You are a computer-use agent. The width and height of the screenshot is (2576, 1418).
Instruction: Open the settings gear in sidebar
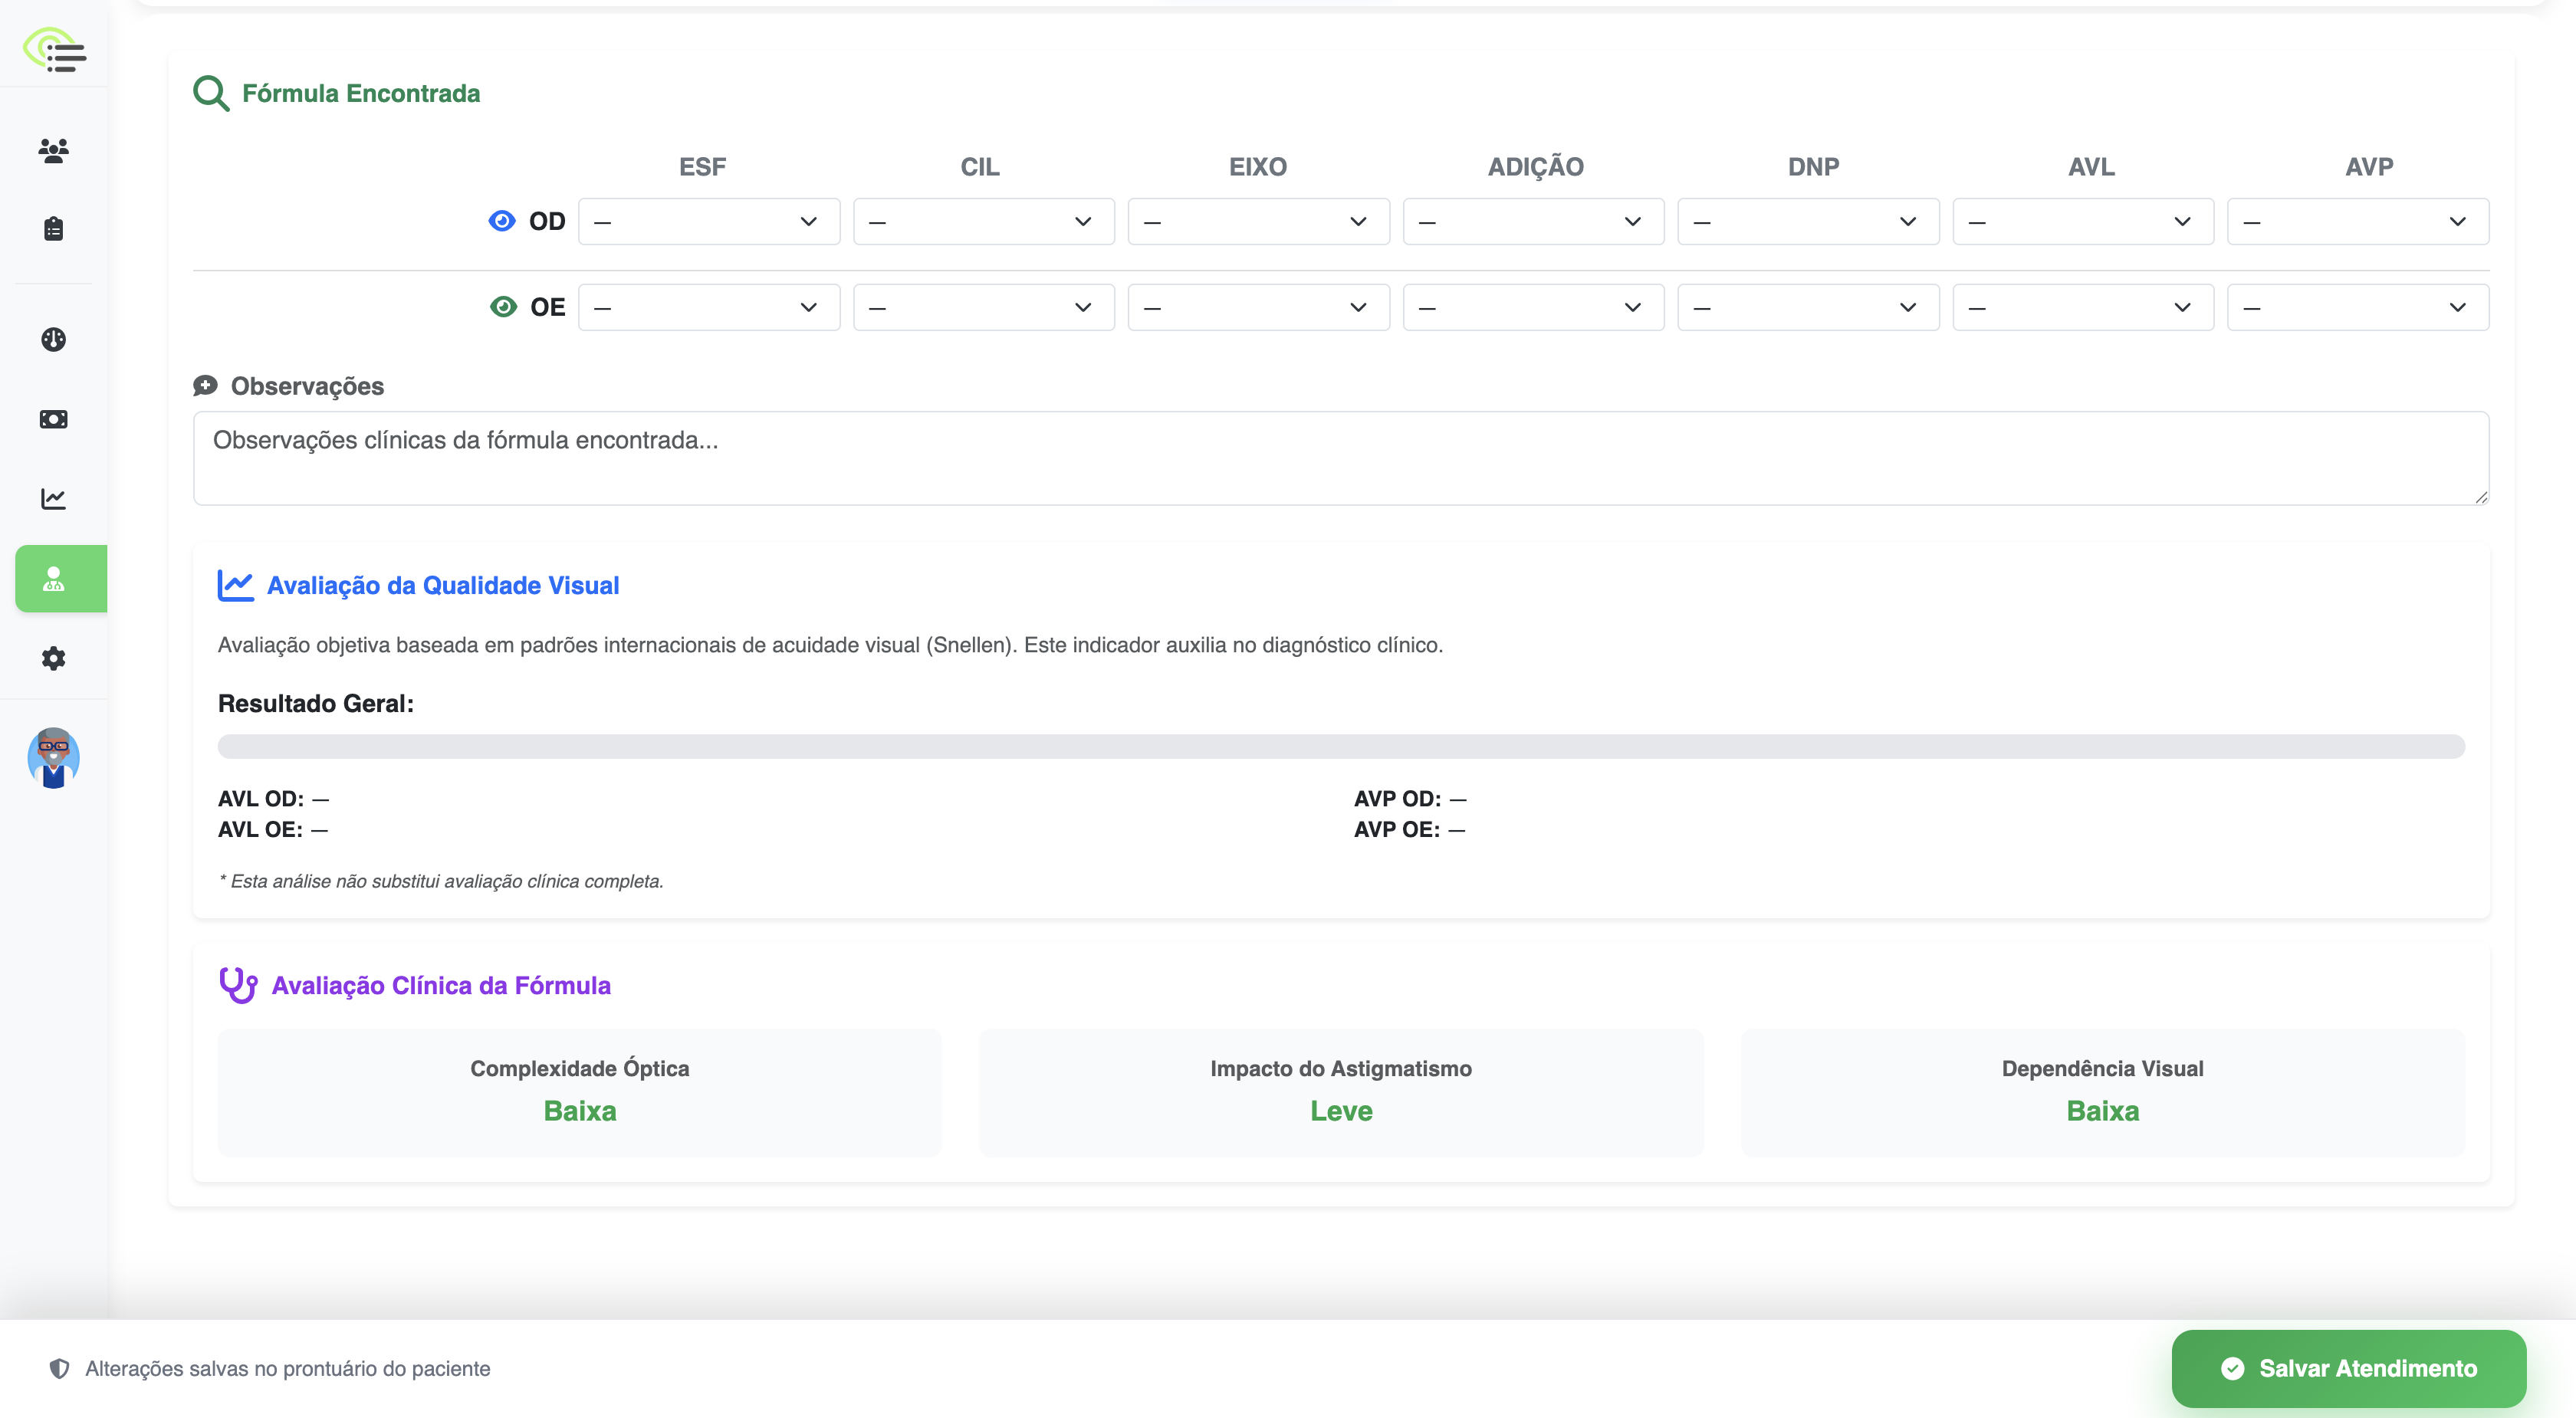click(54, 658)
